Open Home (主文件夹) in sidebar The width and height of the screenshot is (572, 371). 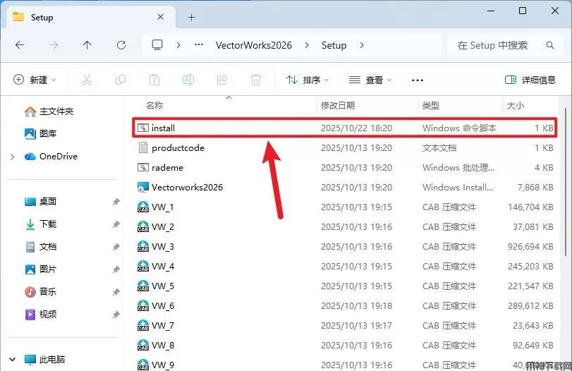tap(49, 111)
